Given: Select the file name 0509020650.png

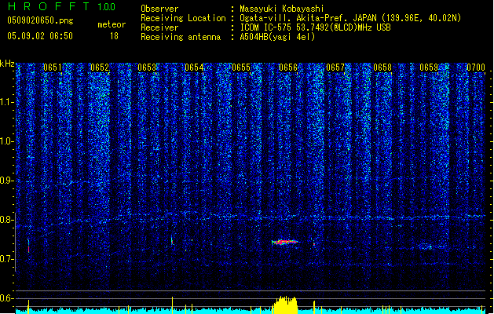Looking at the screenshot, I should (x=40, y=21).
